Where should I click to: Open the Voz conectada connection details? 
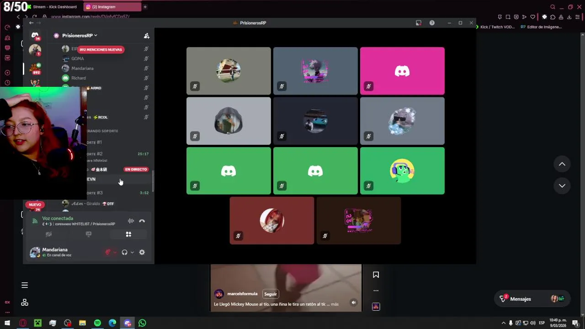pos(58,218)
